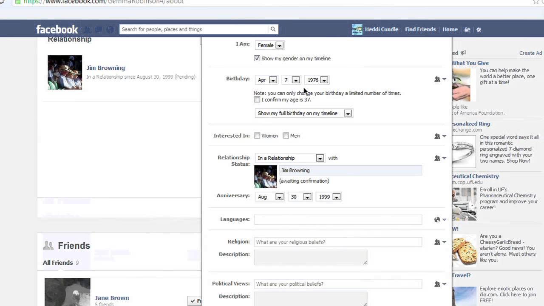Open the Religion audience selector icon
Viewport: 544px width, 306px height.
click(440, 242)
